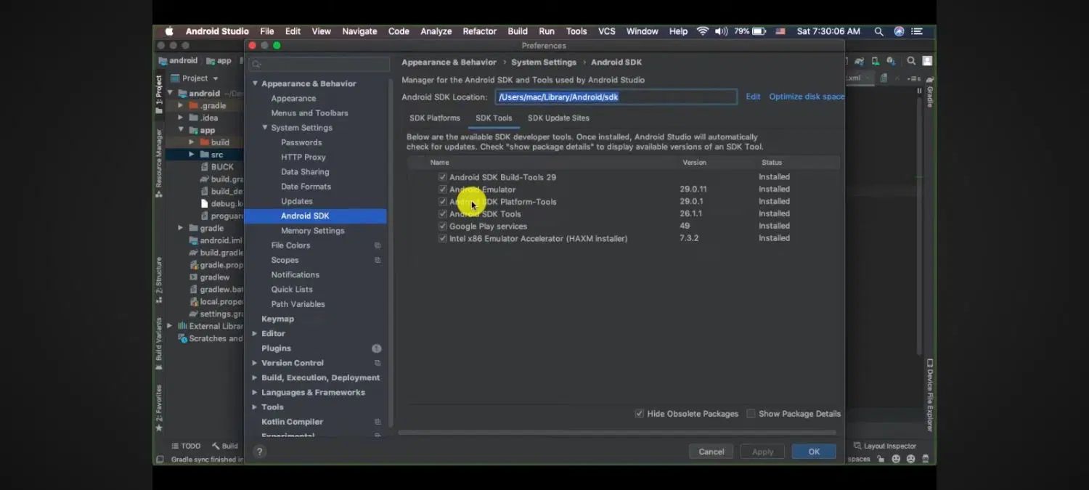Open the 2: Favorites side tab
This screenshot has height=490, width=1089.
159,408
